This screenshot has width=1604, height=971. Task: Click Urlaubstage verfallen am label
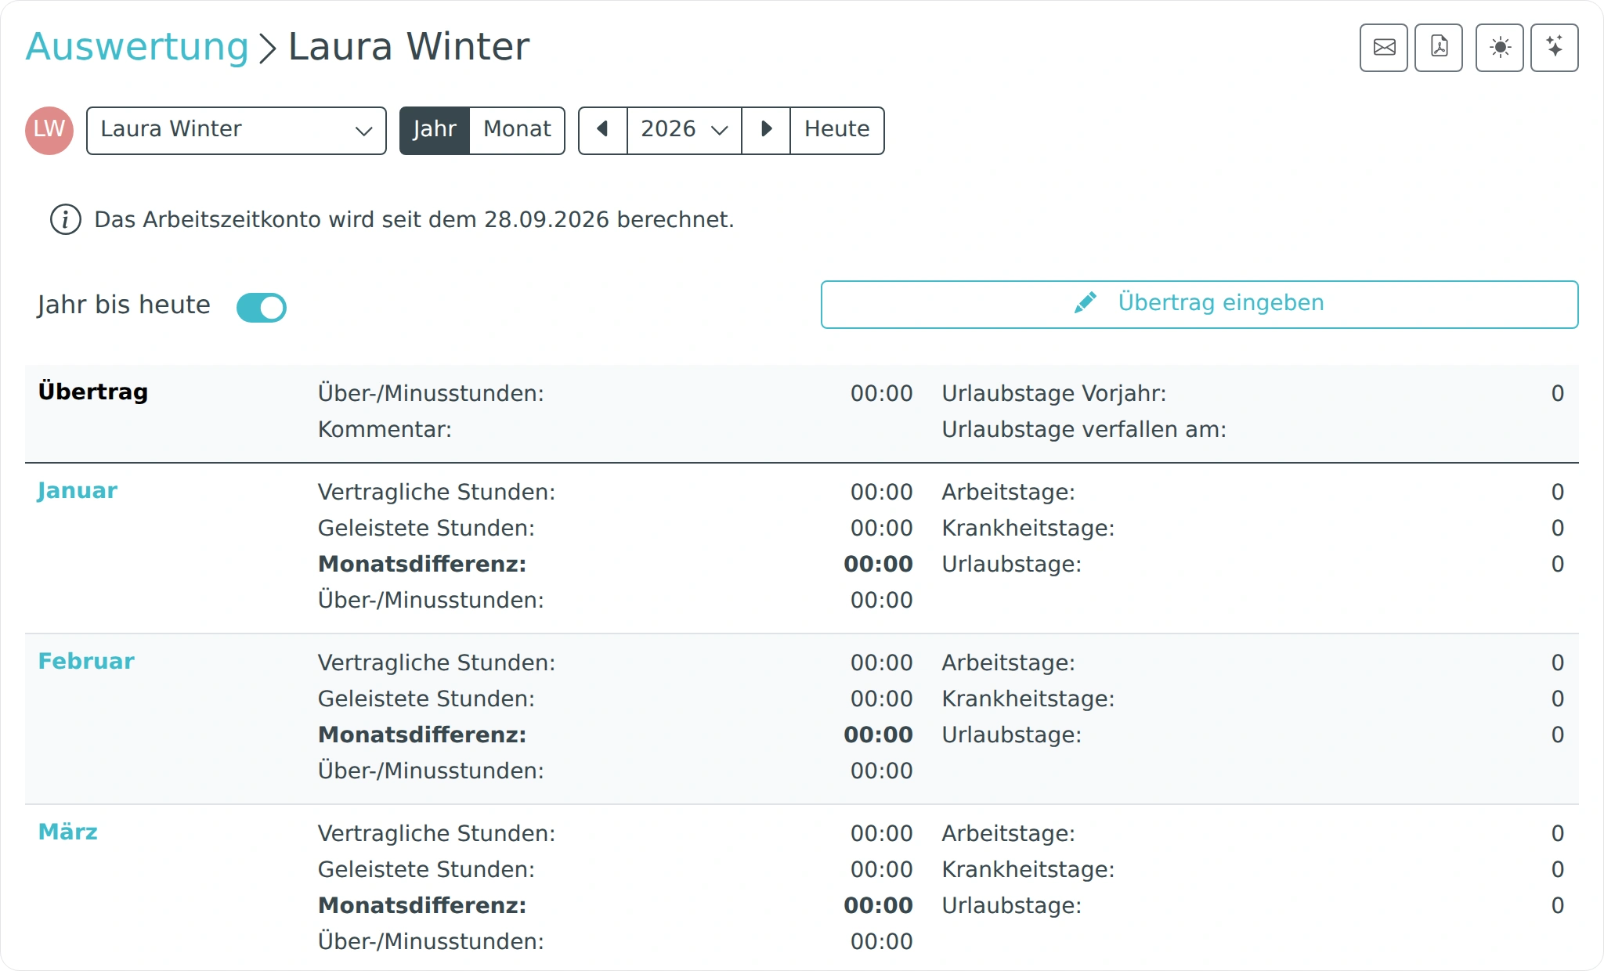click(1084, 430)
